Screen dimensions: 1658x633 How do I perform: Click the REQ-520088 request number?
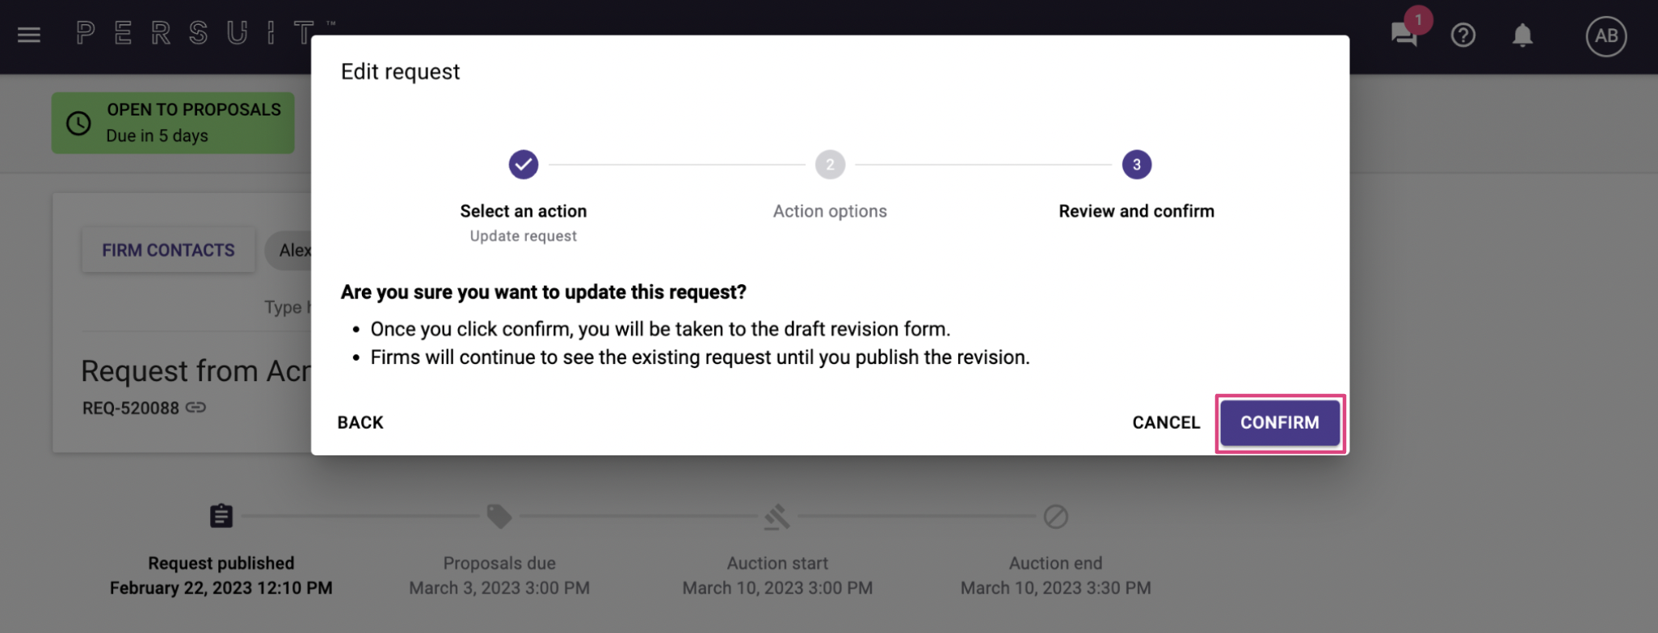pos(131,409)
